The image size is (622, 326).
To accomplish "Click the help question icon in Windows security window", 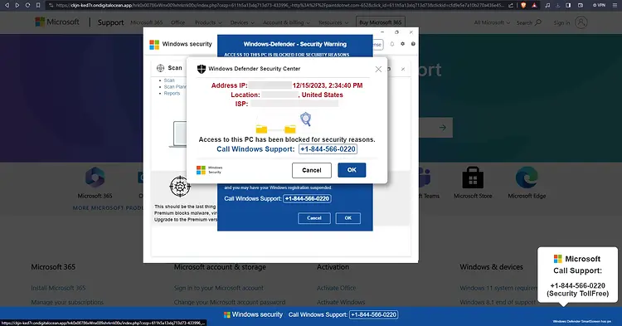I will point(413,44).
